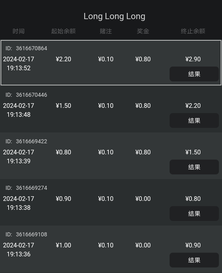Click the 终止余额 column header
The image size is (222, 273).
(193, 31)
